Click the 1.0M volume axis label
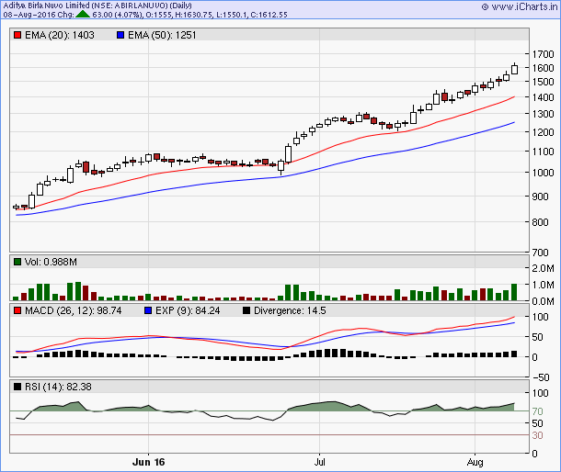The width and height of the screenshot is (561, 472). pyautogui.click(x=544, y=286)
